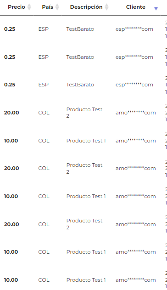
Task: Click the País column sort arrows
Action: pyautogui.click(x=57, y=7)
